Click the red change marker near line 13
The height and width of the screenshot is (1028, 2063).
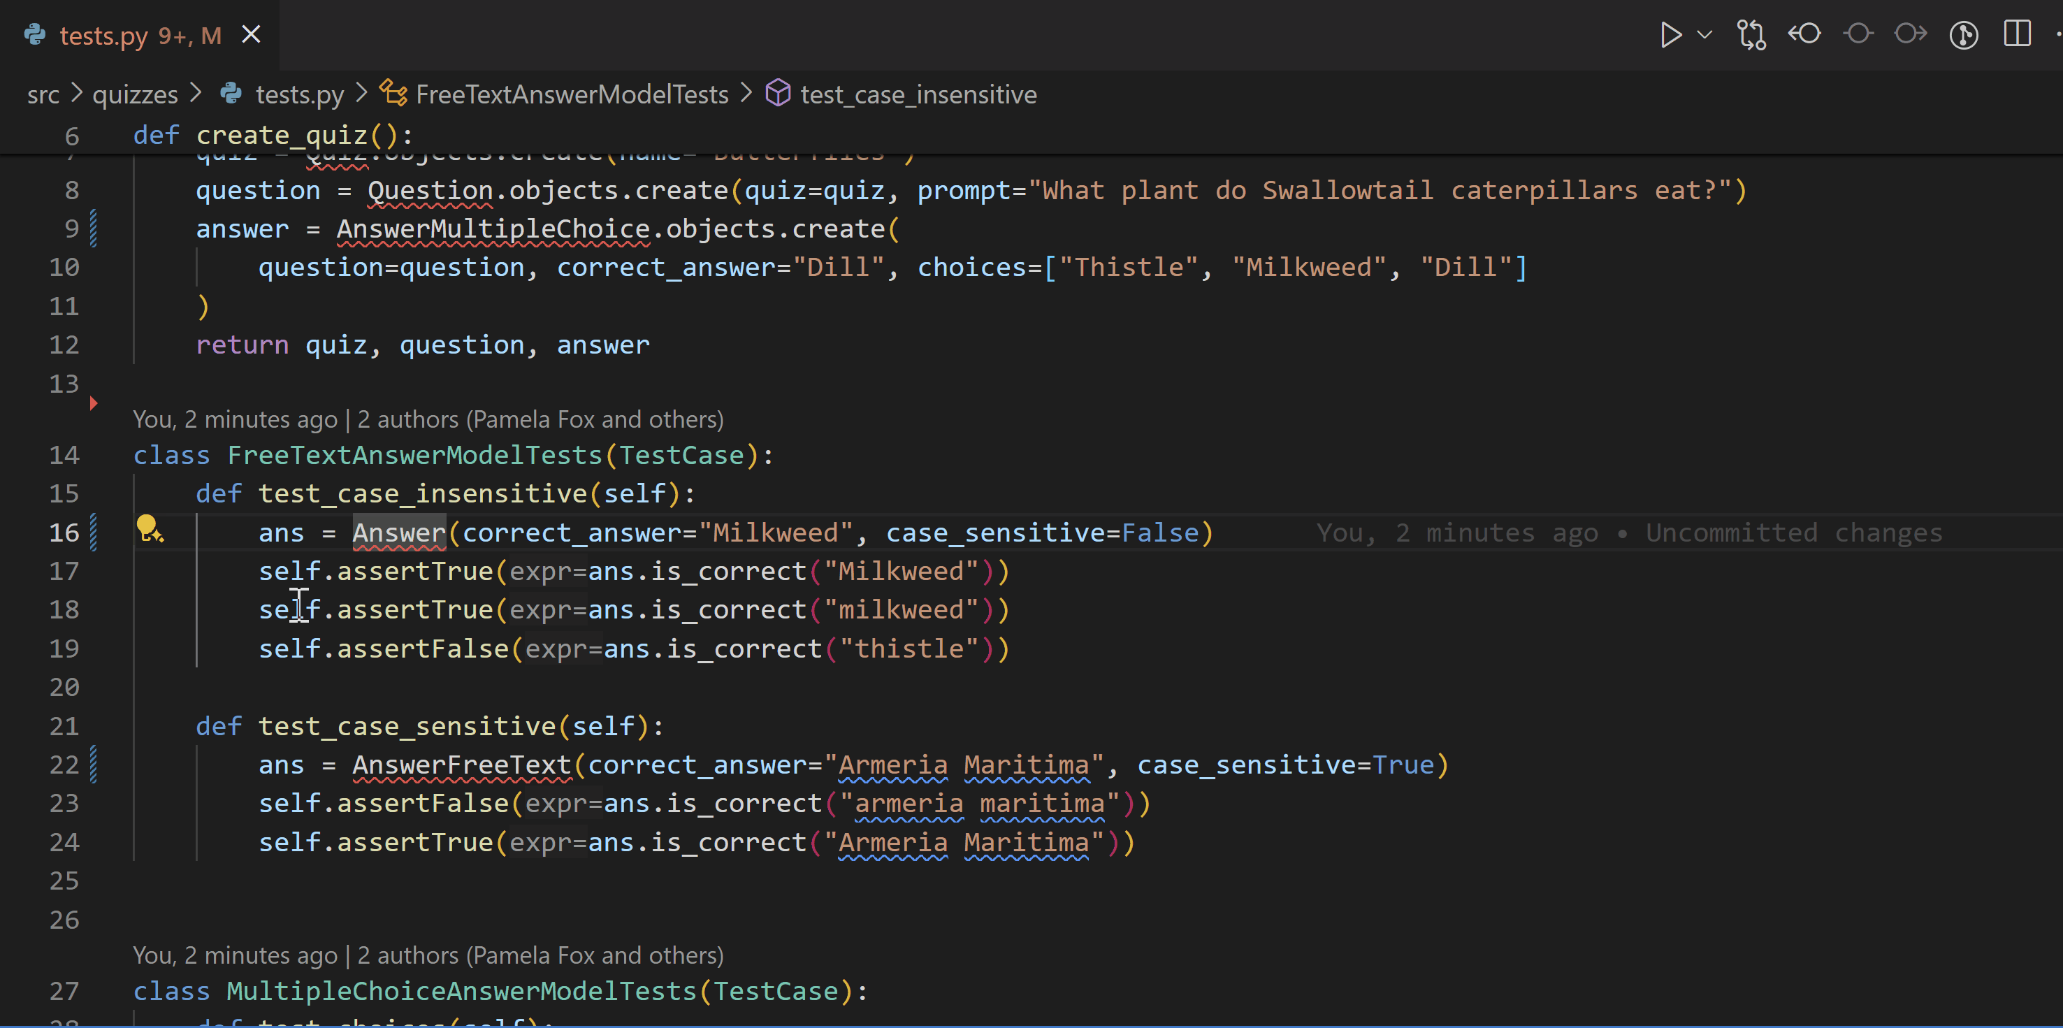(94, 403)
